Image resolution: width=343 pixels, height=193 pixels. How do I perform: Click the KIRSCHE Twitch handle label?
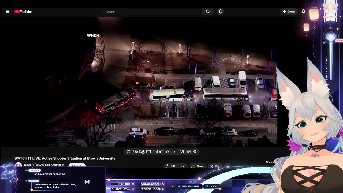click(x=211, y=186)
